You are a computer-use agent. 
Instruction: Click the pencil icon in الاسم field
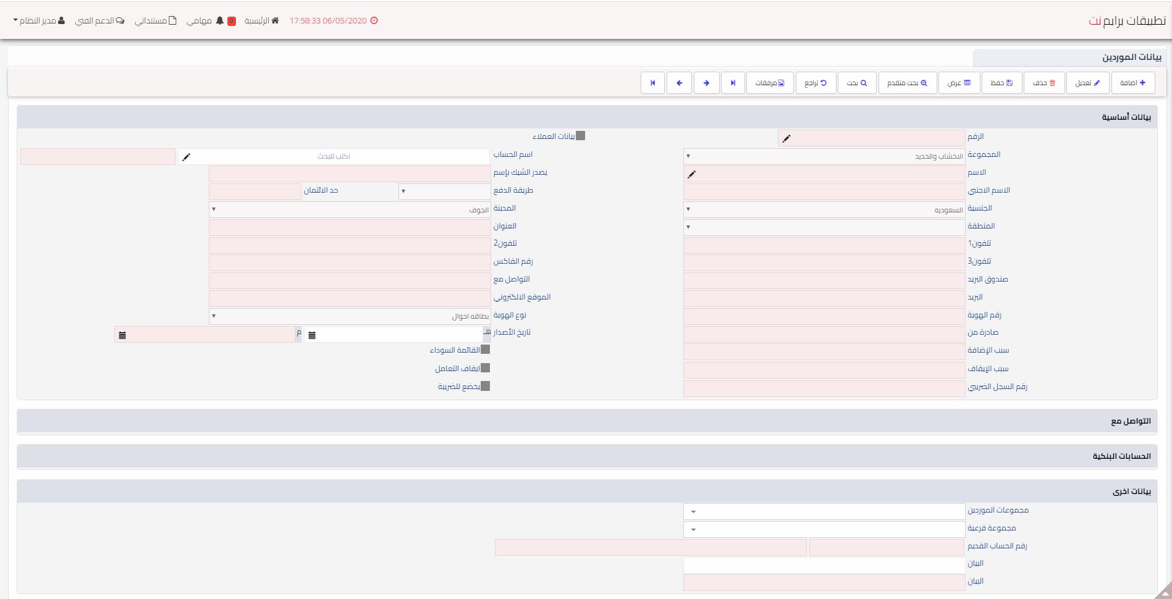pyautogui.click(x=691, y=174)
